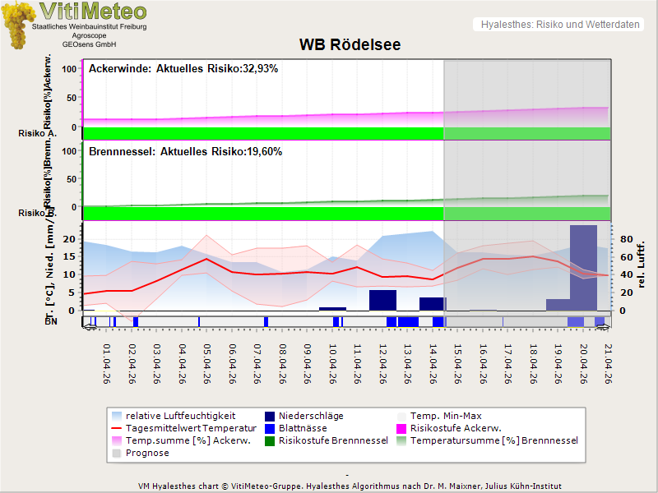Click the Risikostufe Ackerw. magenta swatch
Image resolution: width=658 pixels, height=493 pixels.
tap(402, 428)
